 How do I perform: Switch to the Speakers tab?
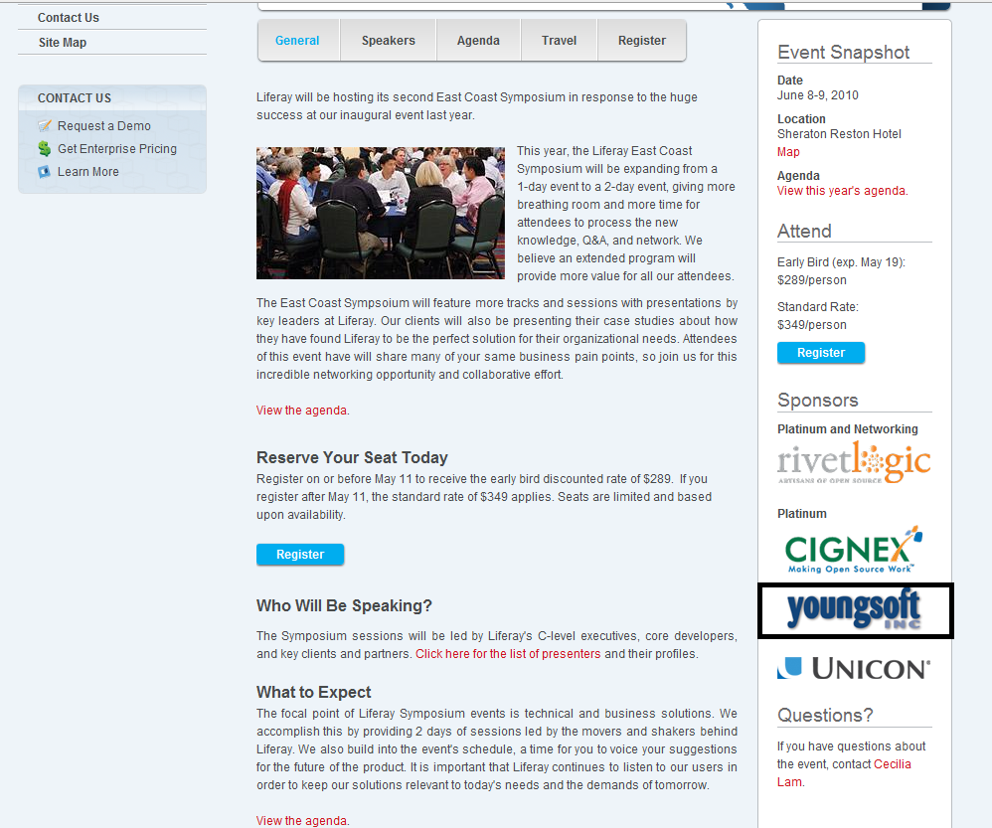pyautogui.click(x=388, y=41)
